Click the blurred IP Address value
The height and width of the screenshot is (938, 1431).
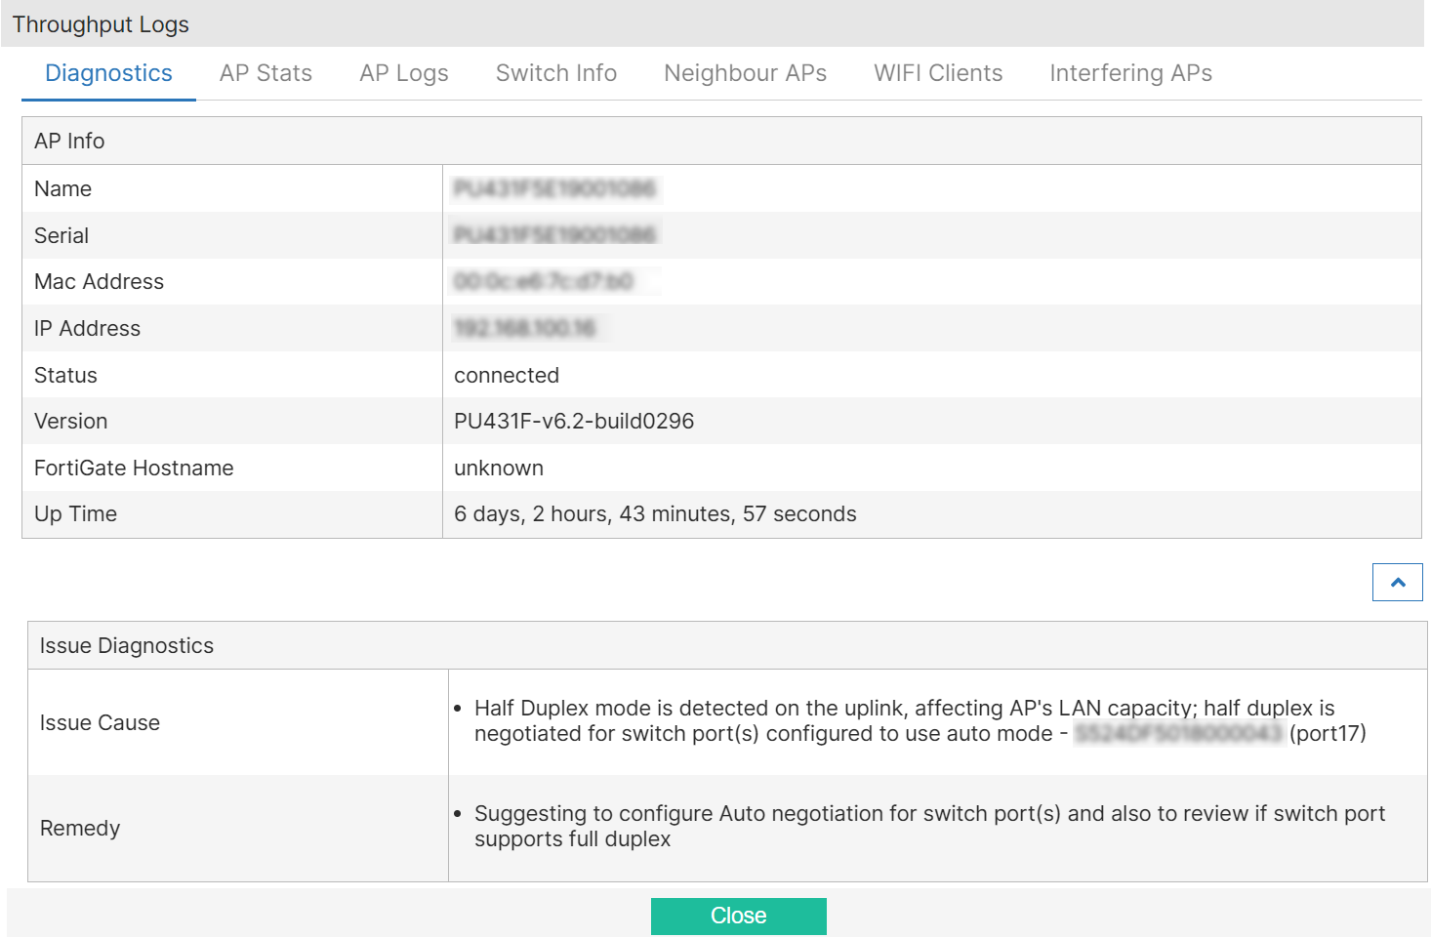click(525, 329)
